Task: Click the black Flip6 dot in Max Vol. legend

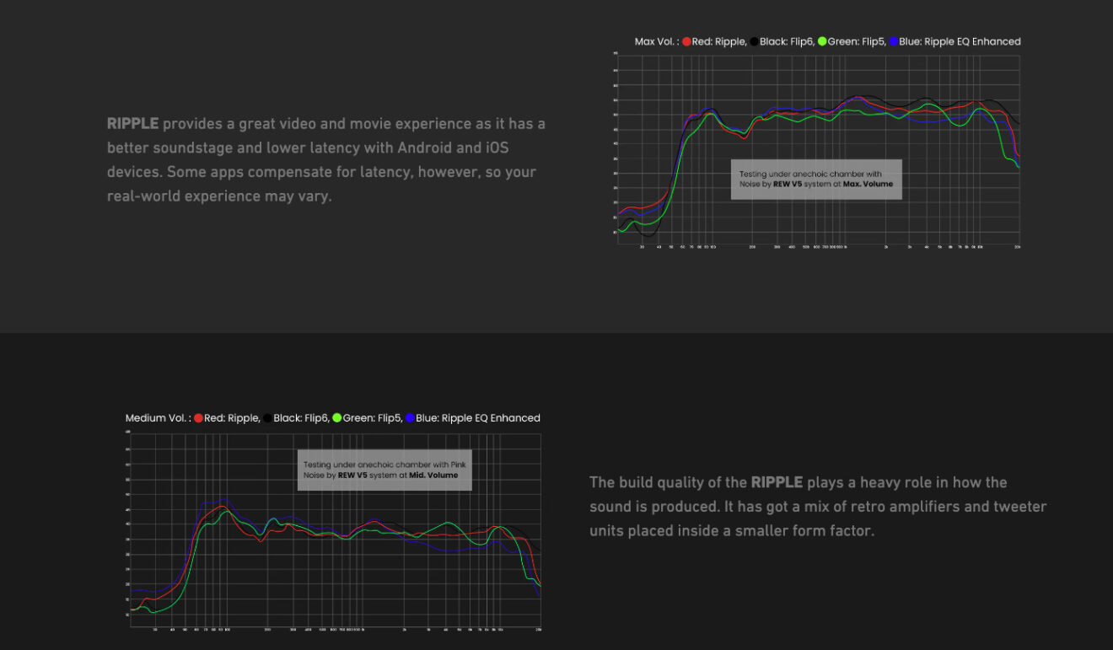Action: click(x=755, y=41)
